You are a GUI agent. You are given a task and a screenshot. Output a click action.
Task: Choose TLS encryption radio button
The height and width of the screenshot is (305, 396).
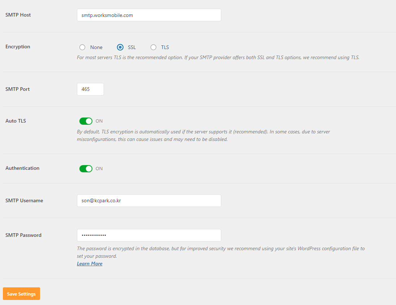(153, 47)
